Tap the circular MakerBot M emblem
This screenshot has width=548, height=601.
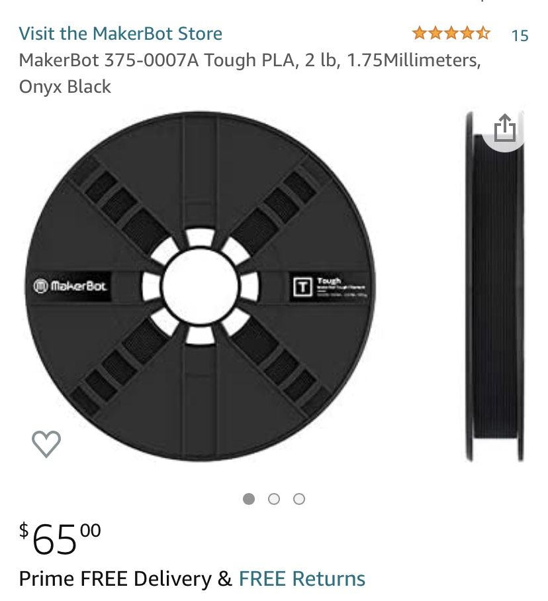tap(40, 286)
